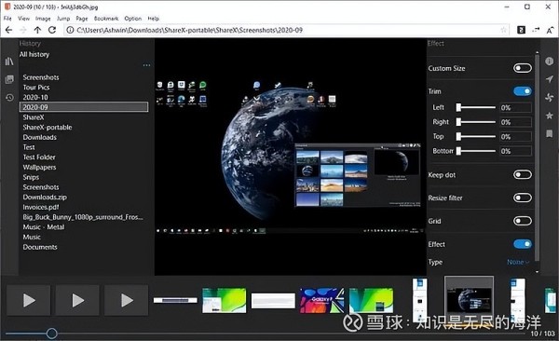The height and width of the screenshot is (341, 559).
Task: Open the Bookmark menu
Action: [x=106, y=19]
